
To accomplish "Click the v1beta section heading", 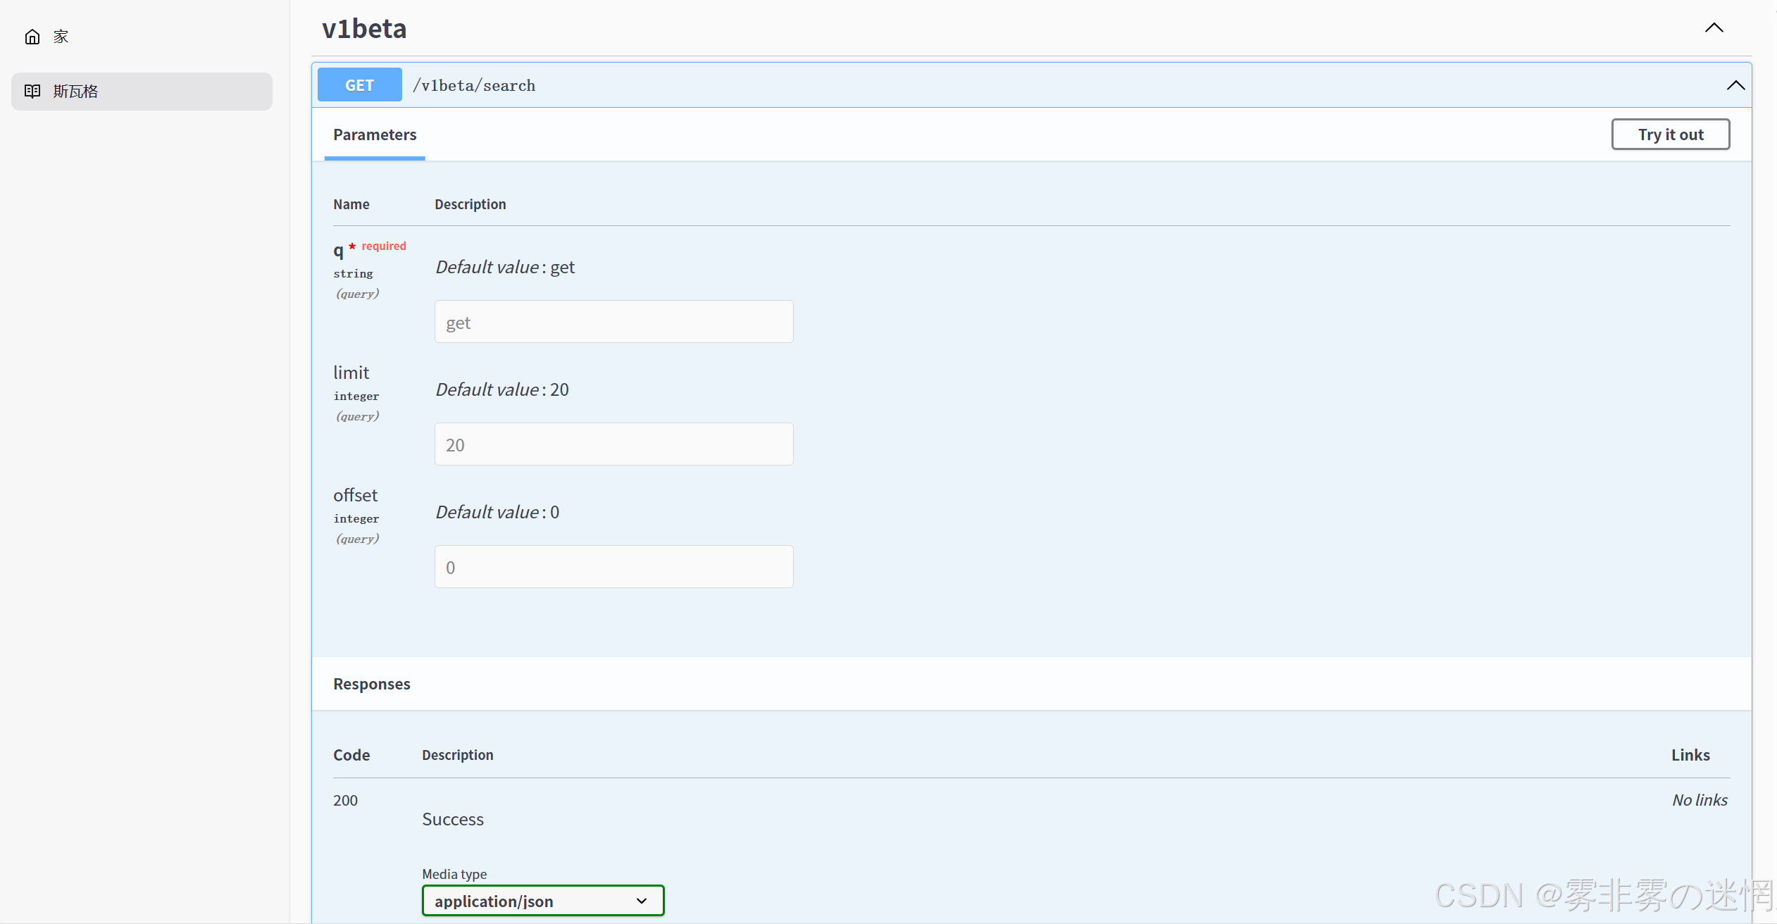I will tap(364, 29).
